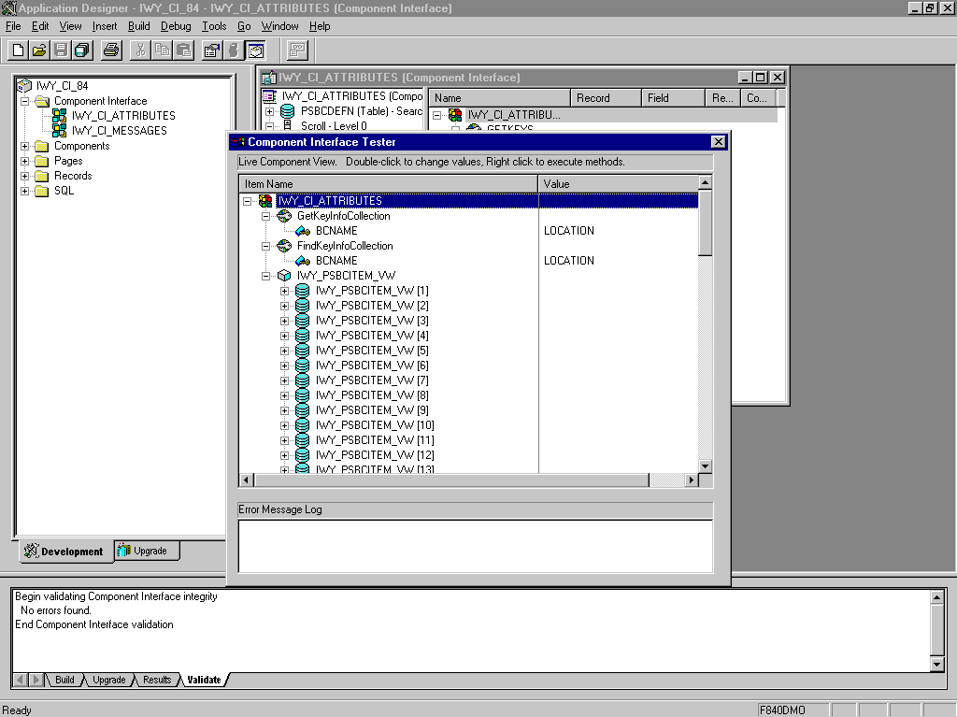The width and height of the screenshot is (957, 717).
Task: Click the Open folder toolbar icon
Action: click(39, 50)
